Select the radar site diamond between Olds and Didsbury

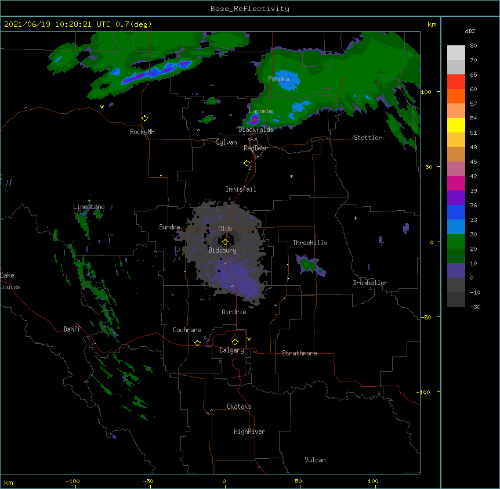click(225, 242)
